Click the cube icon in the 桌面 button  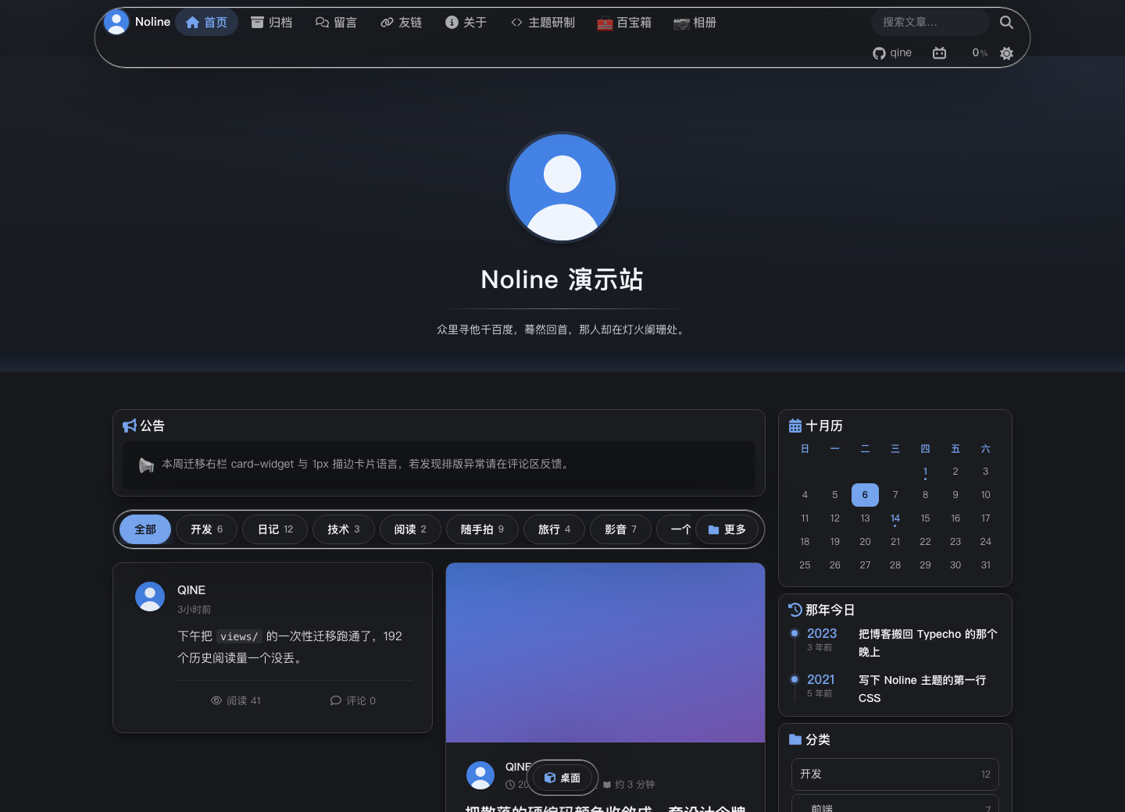tap(550, 778)
